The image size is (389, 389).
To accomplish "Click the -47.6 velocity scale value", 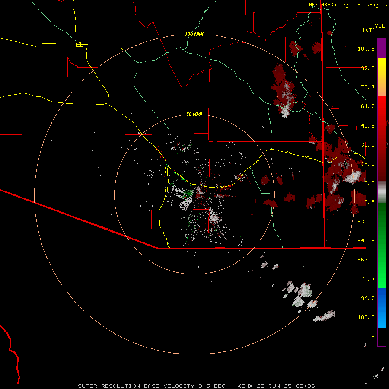I will [366, 241].
